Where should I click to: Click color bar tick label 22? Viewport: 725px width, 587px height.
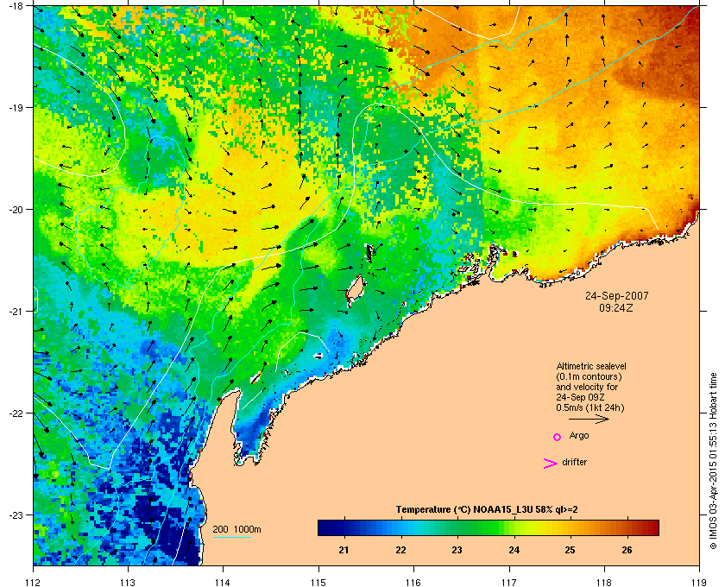point(400,550)
